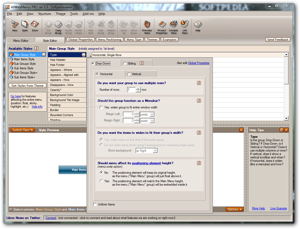Click the Number of rows spinner
This screenshot has width=300, height=229.
tap(138, 89)
